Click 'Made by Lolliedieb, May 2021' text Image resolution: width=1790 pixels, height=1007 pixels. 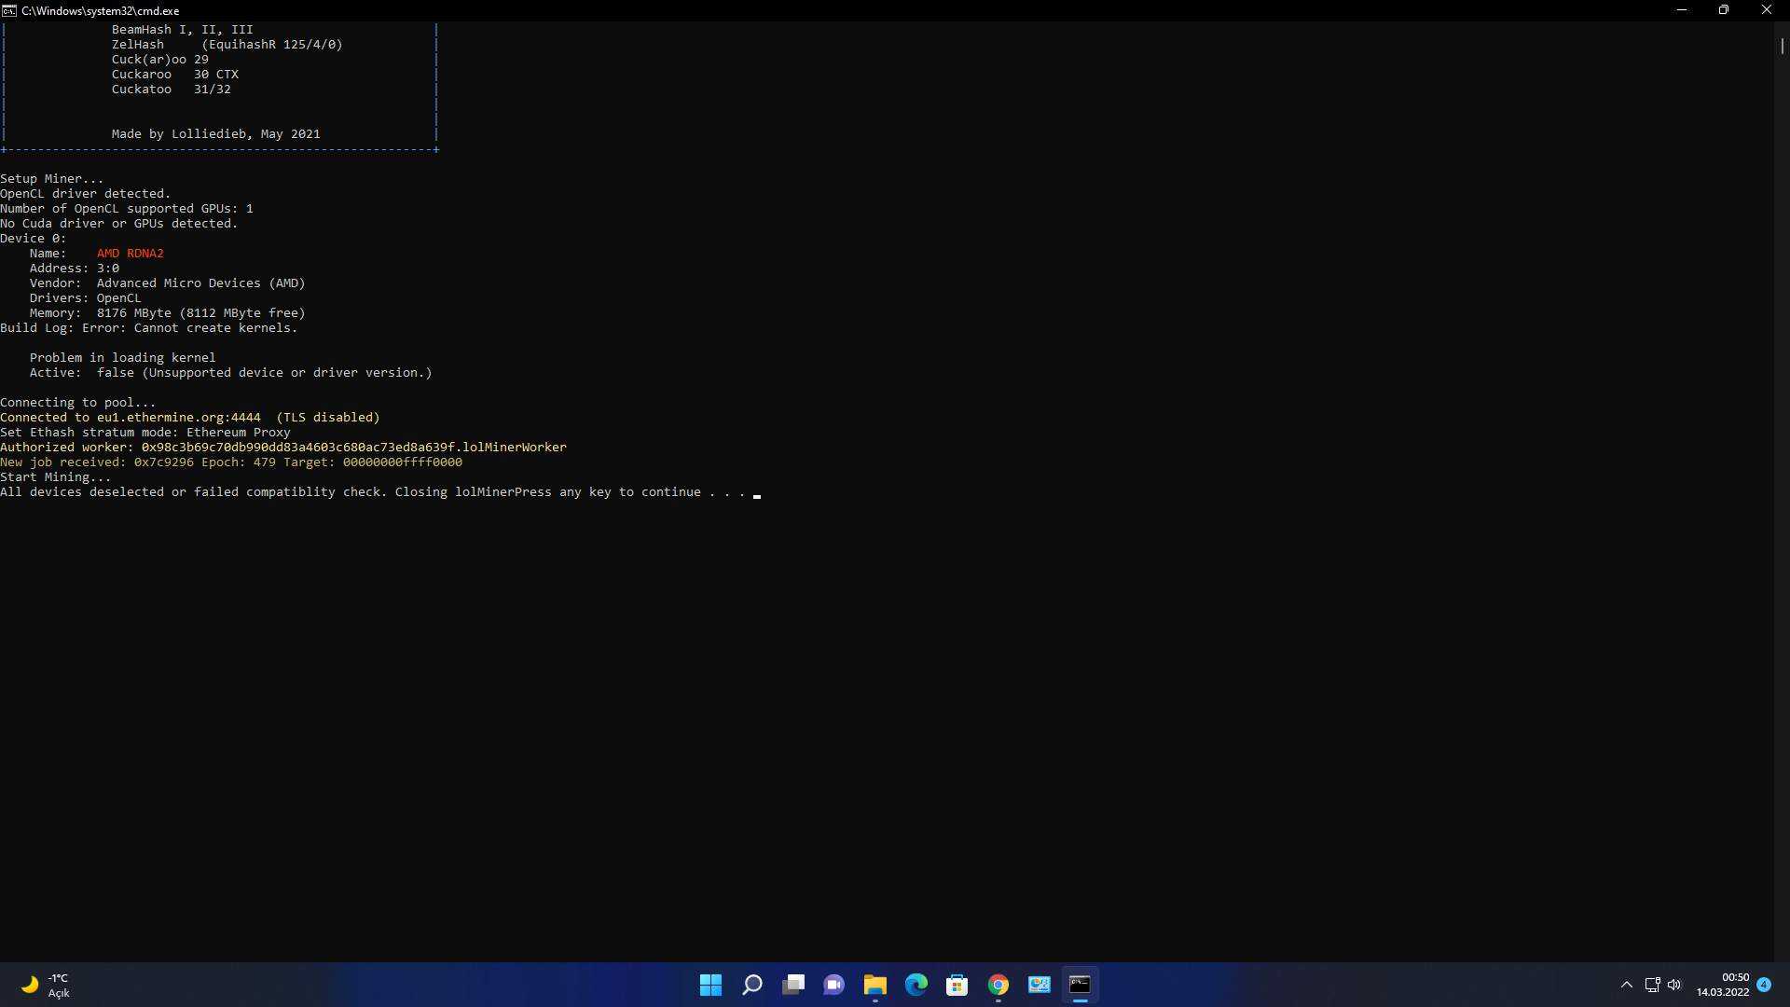pos(216,134)
